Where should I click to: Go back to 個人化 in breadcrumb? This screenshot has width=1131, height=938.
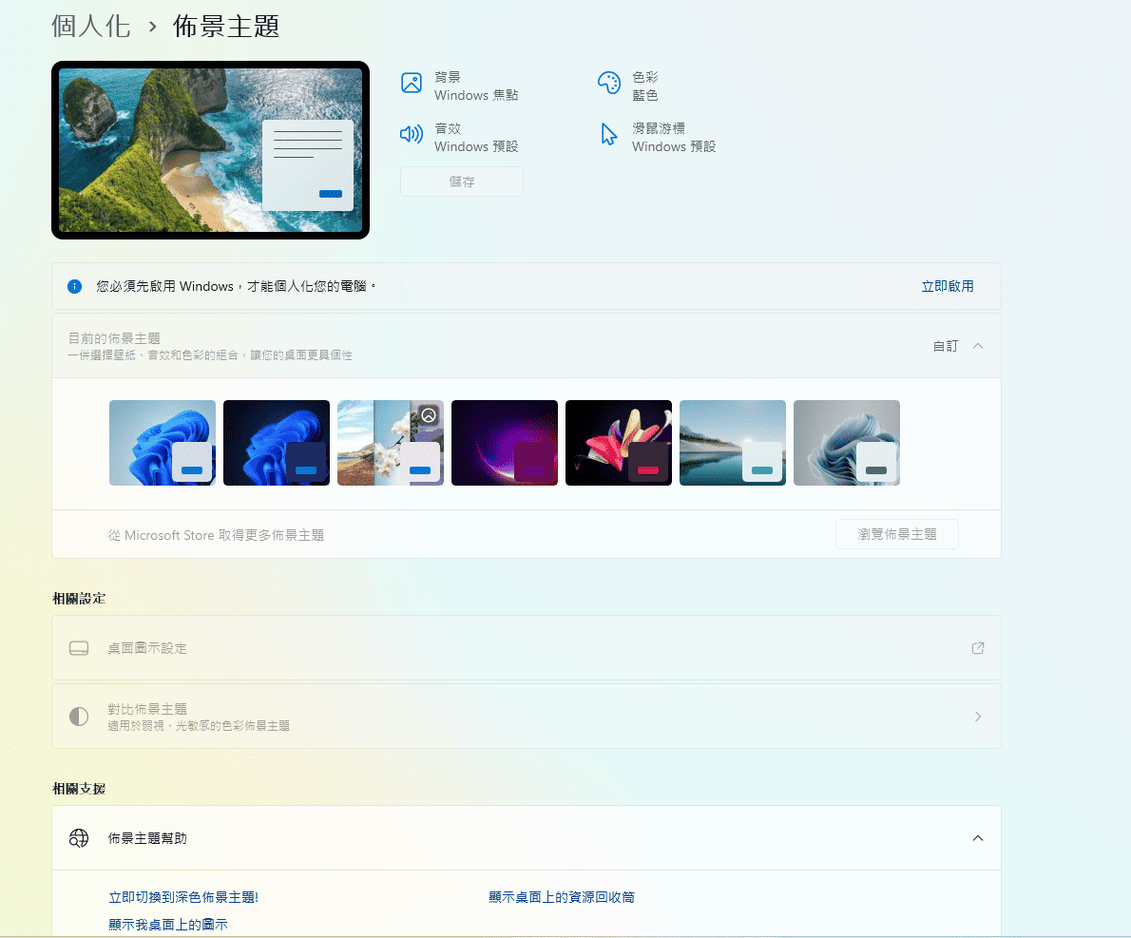pos(91,26)
